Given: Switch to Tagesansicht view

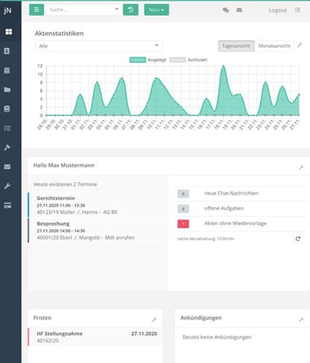Looking at the screenshot, I should pyautogui.click(x=236, y=46).
